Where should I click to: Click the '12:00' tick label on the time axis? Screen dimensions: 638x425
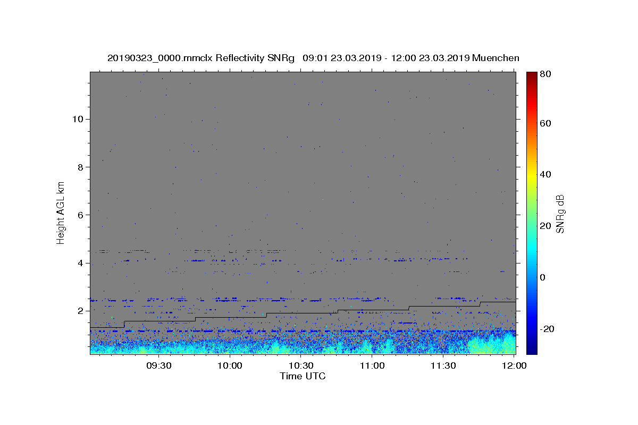(x=514, y=365)
